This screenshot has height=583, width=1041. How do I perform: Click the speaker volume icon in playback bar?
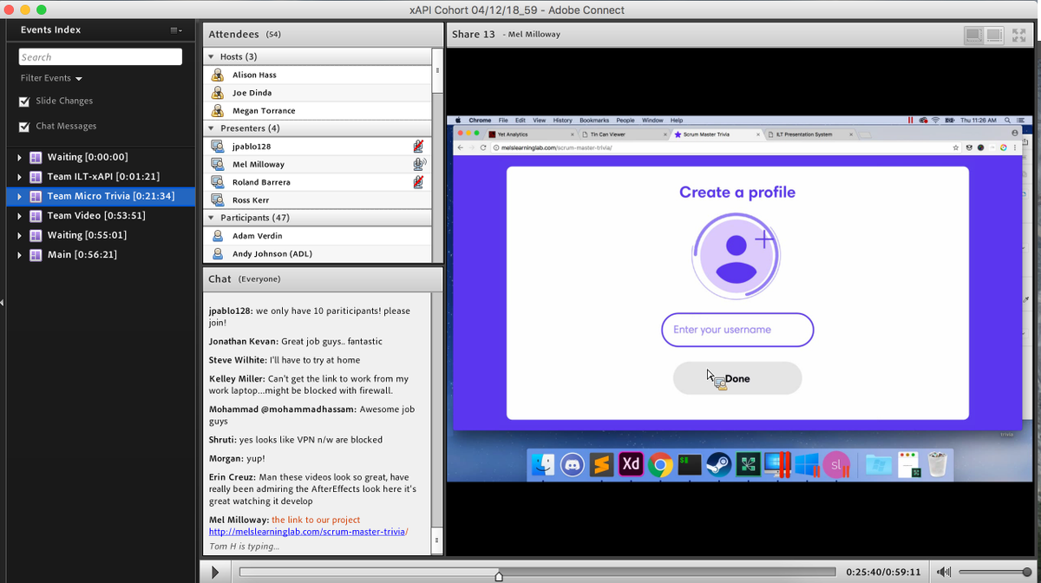tap(944, 573)
